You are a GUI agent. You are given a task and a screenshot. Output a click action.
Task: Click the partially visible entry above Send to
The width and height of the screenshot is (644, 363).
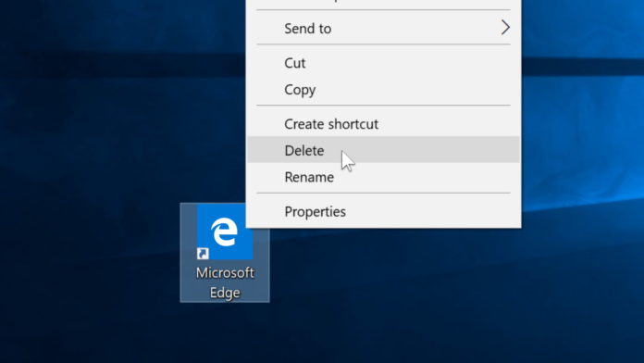[383, 3]
